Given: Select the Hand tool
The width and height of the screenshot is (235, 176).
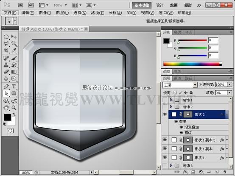Looking at the screenshot, I should [6, 108].
